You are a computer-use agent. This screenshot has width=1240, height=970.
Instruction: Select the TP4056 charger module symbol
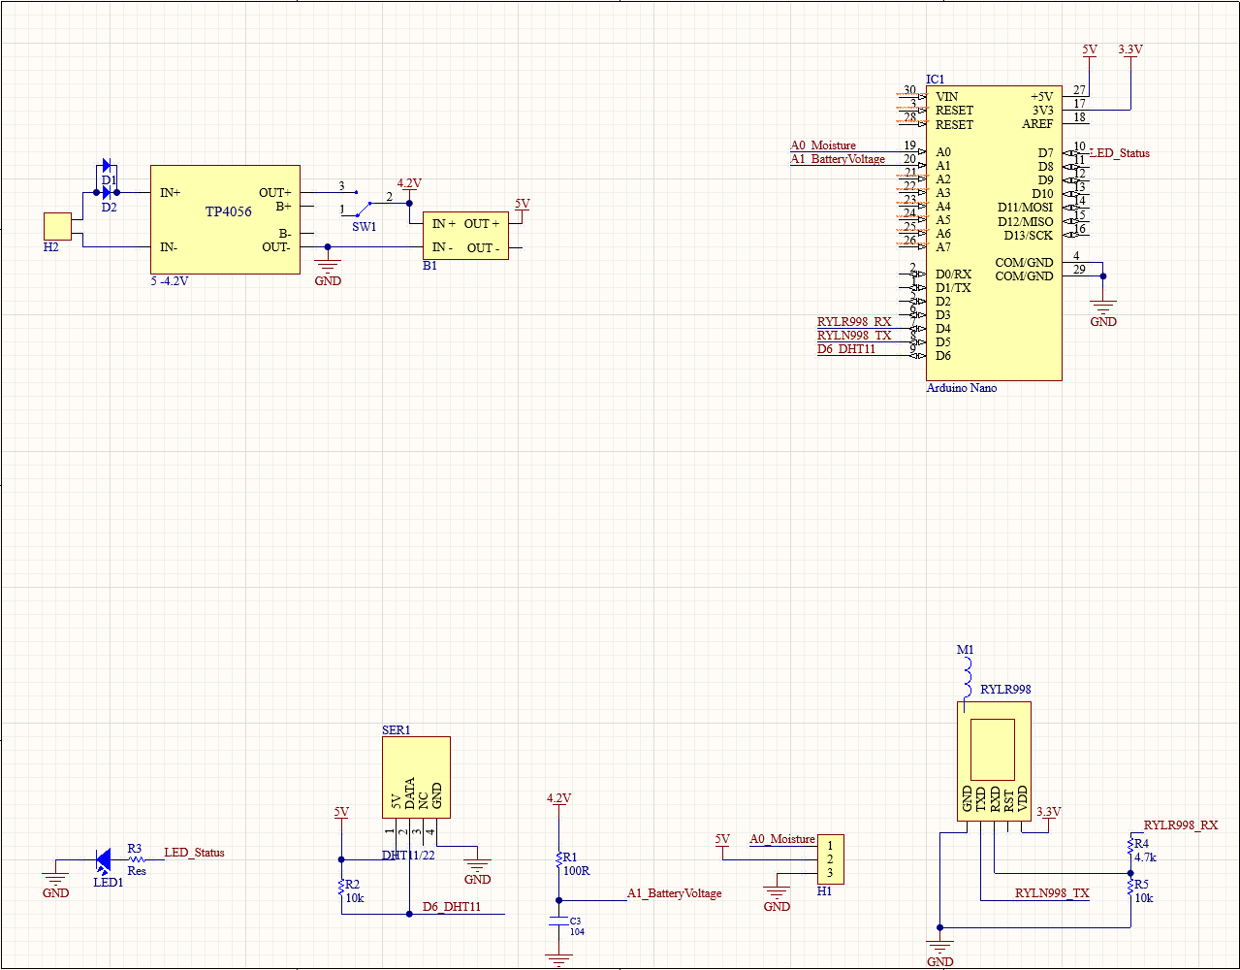pyautogui.click(x=225, y=219)
